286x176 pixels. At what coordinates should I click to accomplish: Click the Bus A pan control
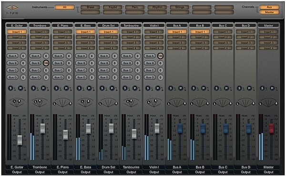(x=177, y=103)
